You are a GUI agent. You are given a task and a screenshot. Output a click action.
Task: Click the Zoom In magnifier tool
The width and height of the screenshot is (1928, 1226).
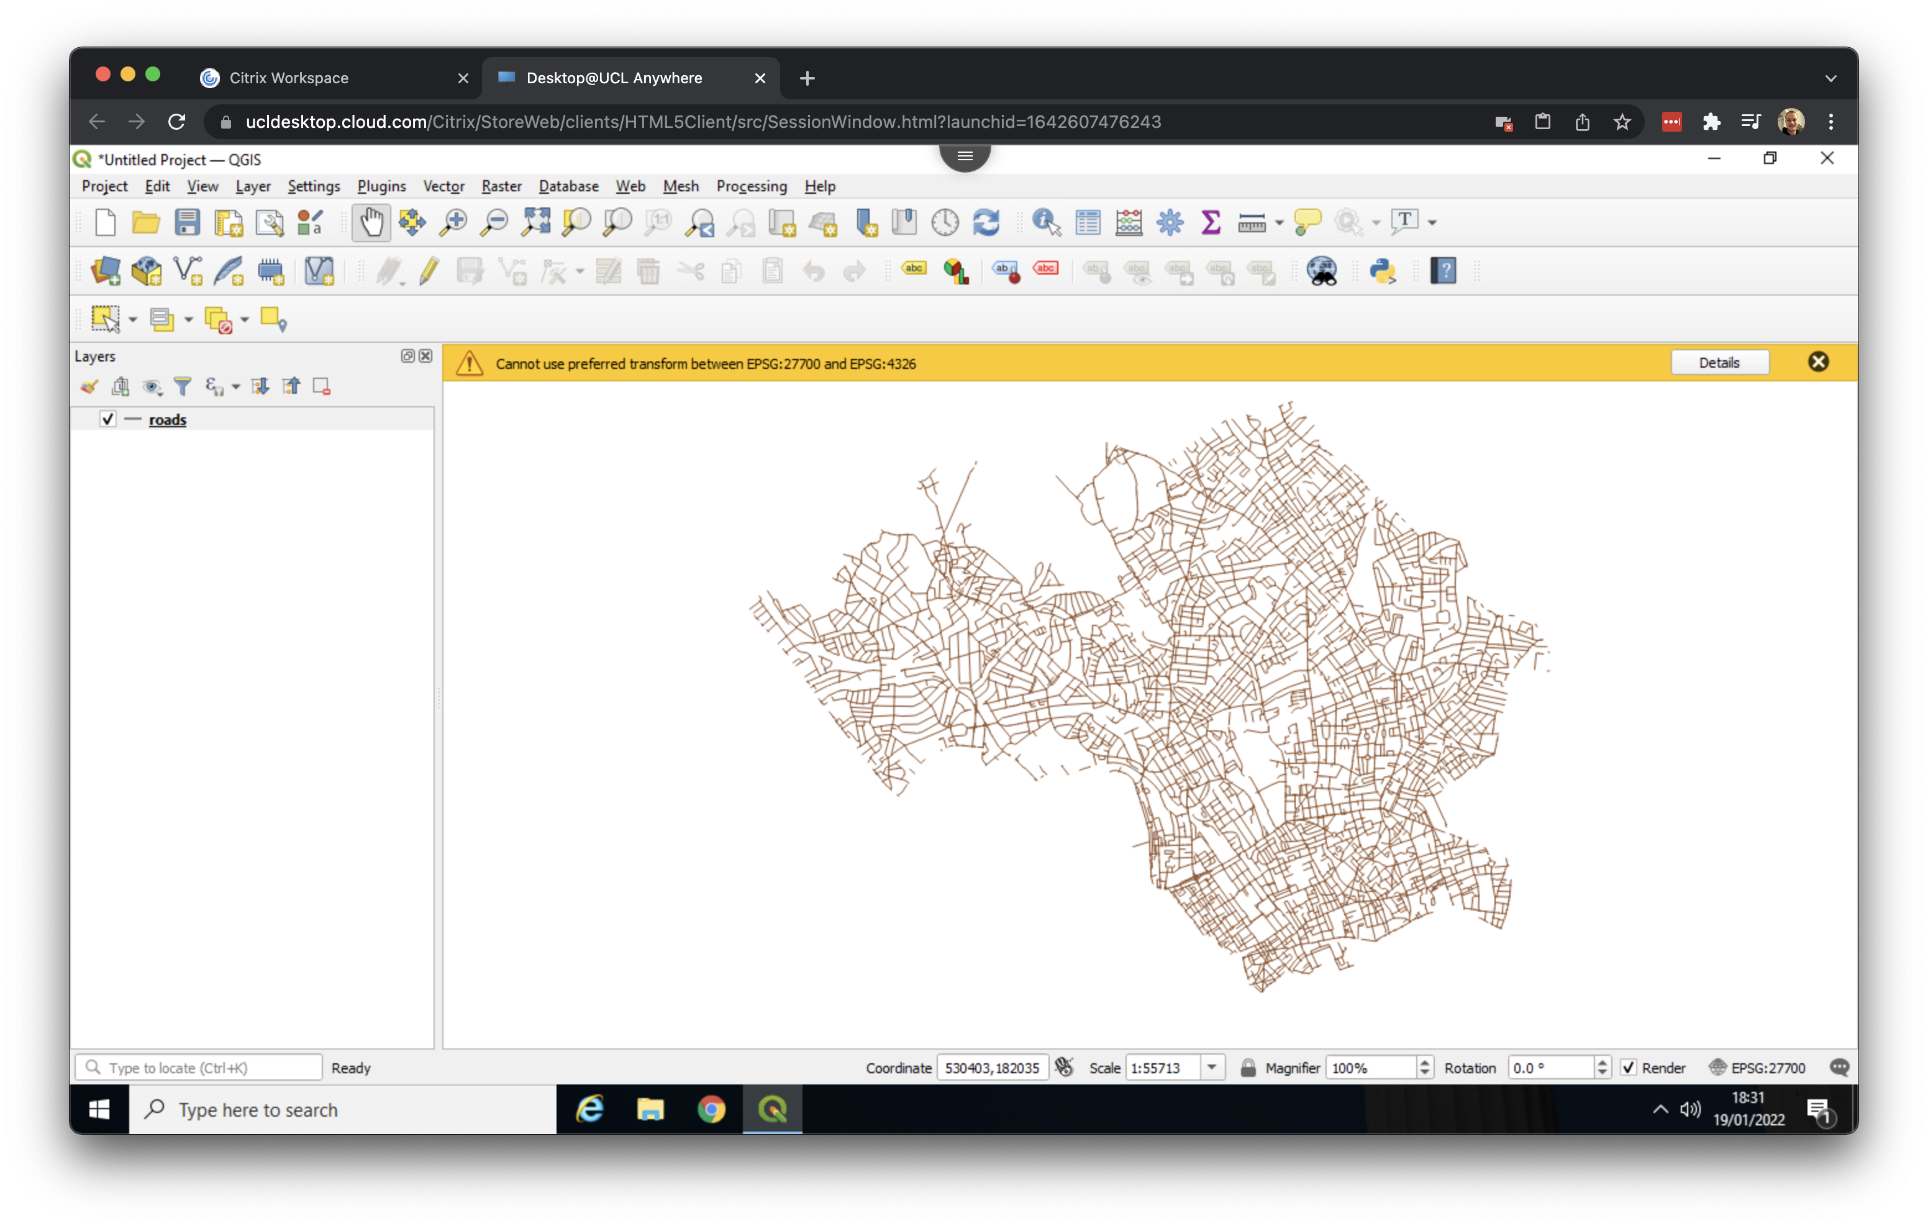pyautogui.click(x=453, y=222)
